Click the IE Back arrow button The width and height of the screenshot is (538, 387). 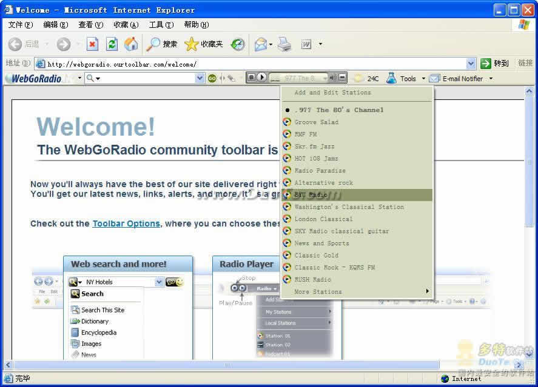pyautogui.click(x=15, y=44)
